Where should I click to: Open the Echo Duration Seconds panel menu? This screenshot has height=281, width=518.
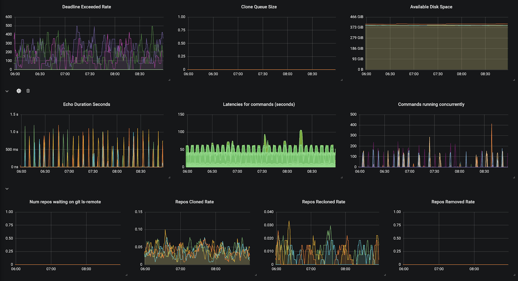pos(86,104)
